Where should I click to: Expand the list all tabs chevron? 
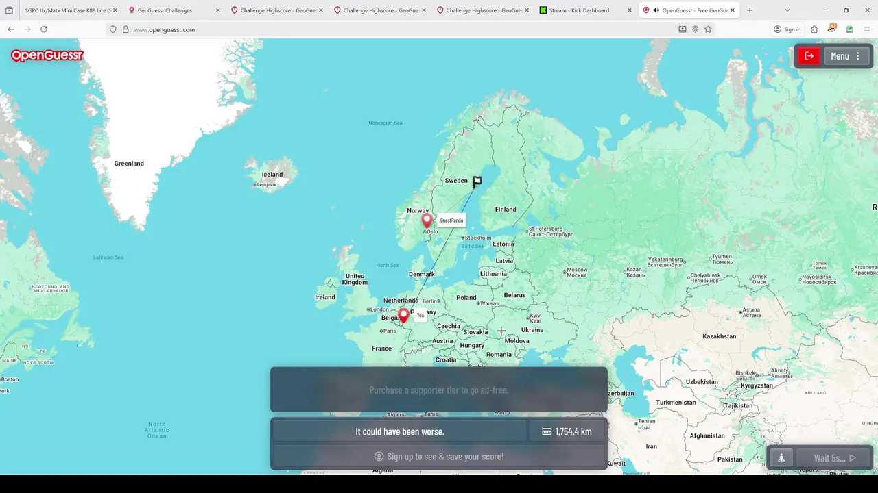tap(787, 10)
